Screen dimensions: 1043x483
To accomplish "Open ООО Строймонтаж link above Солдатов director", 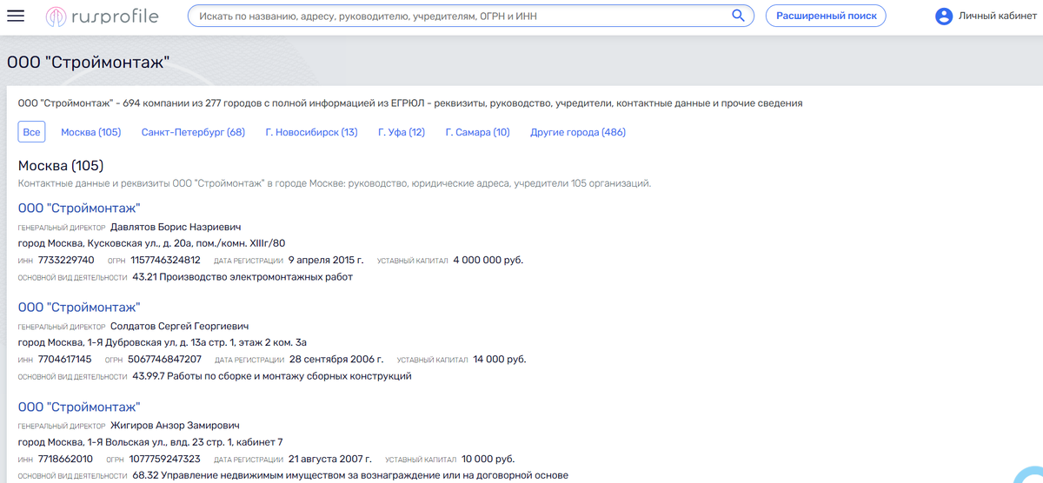I will [79, 308].
